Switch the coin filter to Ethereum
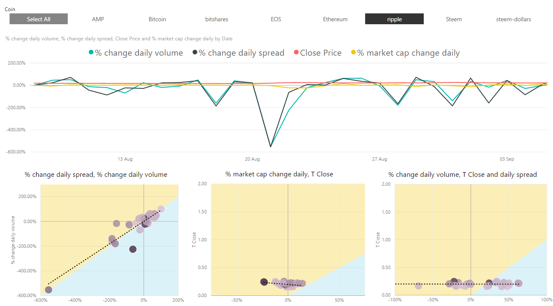The height and width of the screenshot is (306, 553). tap(335, 19)
